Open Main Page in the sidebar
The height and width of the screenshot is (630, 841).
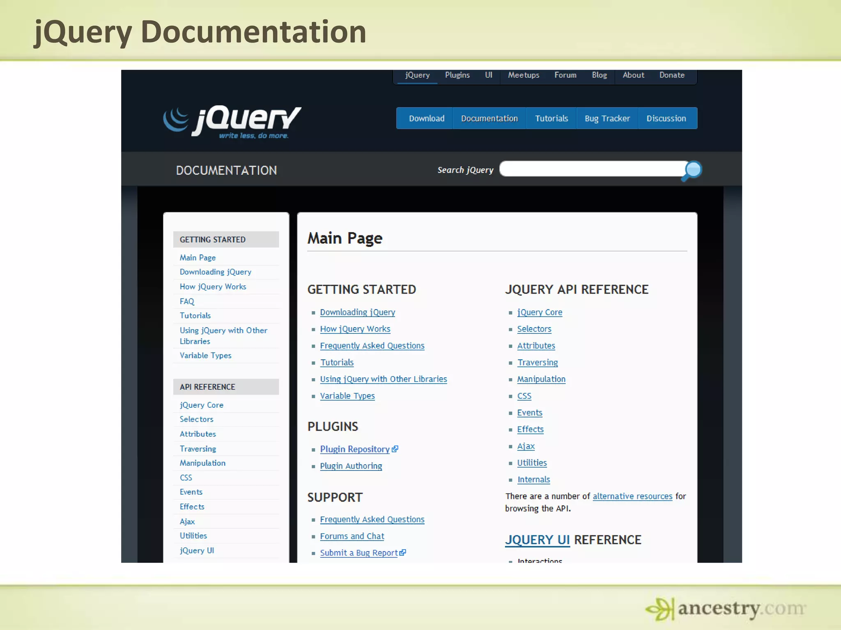[x=198, y=258]
